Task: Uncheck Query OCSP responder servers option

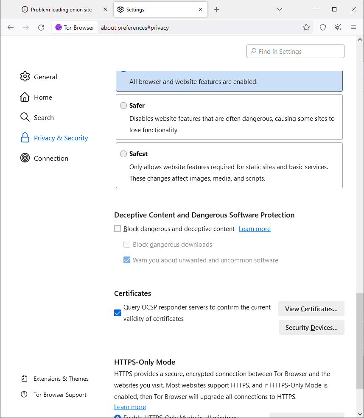Action: pos(118,313)
